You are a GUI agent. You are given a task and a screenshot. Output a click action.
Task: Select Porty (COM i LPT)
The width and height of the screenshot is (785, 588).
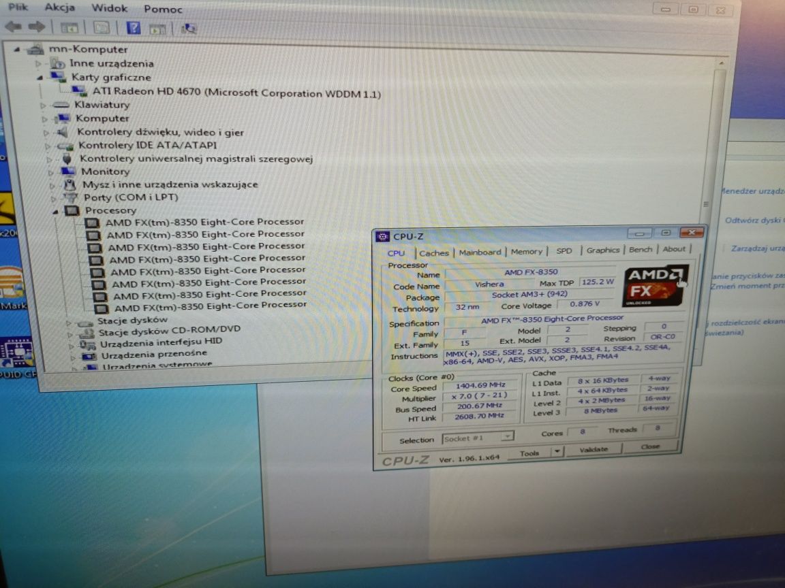(x=131, y=197)
